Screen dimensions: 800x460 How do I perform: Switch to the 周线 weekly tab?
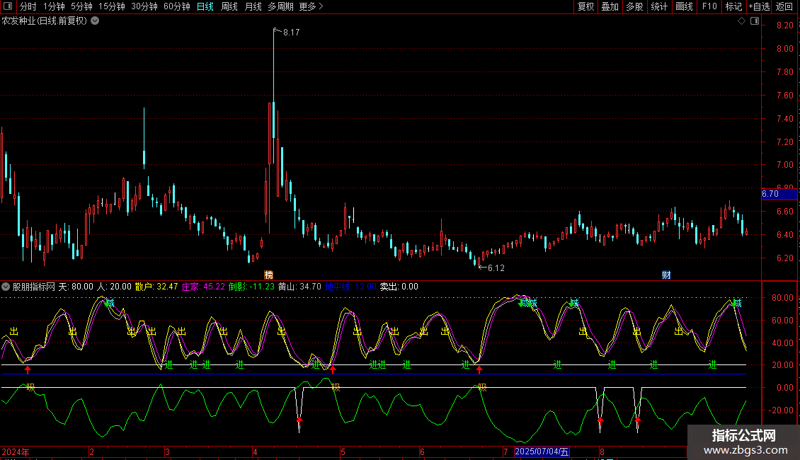pyautogui.click(x=229, y=6)
